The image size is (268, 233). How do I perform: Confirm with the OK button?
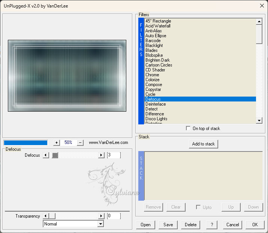pos(255,225)
